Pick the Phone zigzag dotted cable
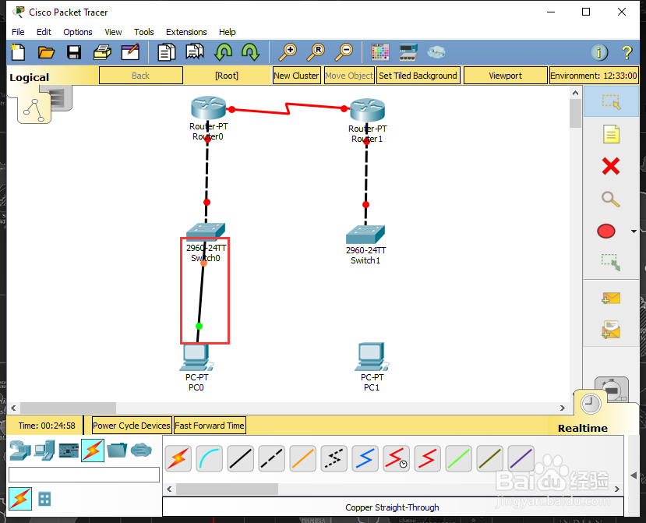This screenshot has height=523, width=646. tap(334, 458)
